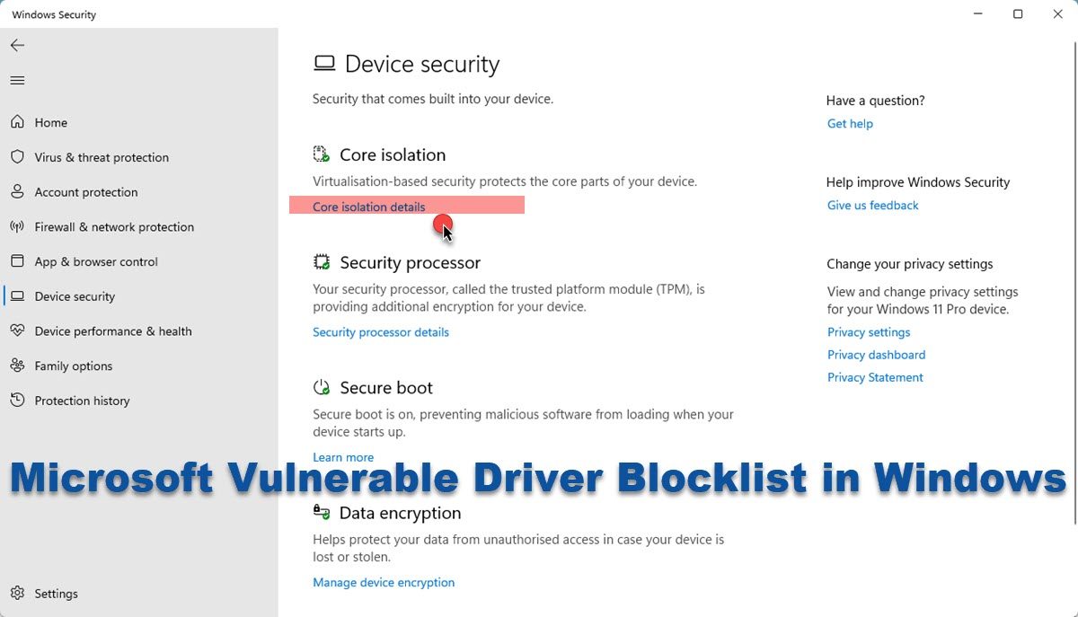The width and height of the screenshot is (1078, 617).
Task: Open the Privacy dashboard link
Action: pyautogui.click(x=876, y=355)
